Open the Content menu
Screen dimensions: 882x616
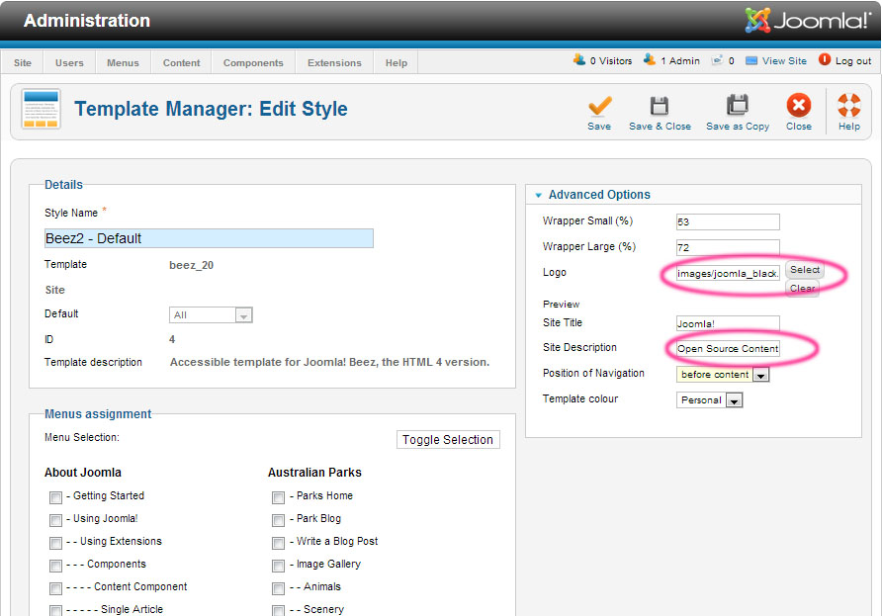[182, 62]
